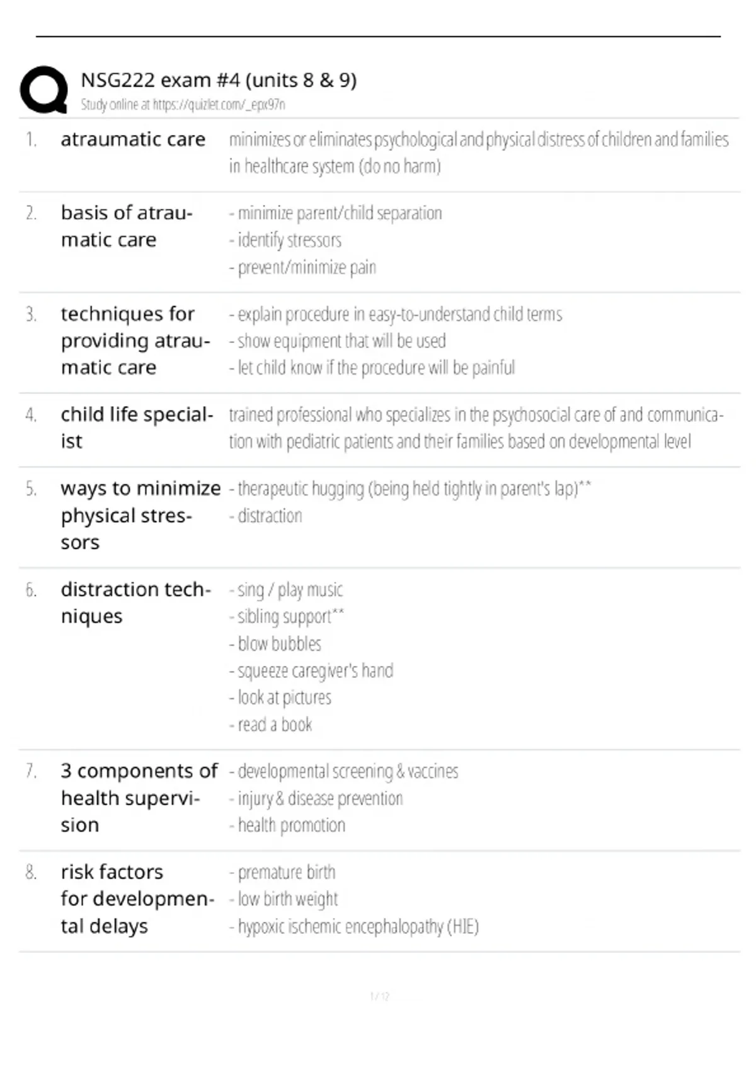Click the term basis of atraumatic care
Screen dimensions: 756x1072
click(x=126, y=226)
